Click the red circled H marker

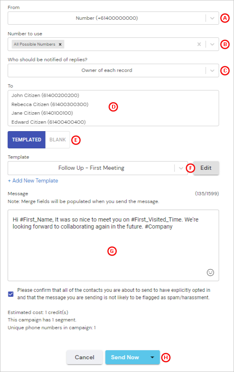(x=166, y=358)
